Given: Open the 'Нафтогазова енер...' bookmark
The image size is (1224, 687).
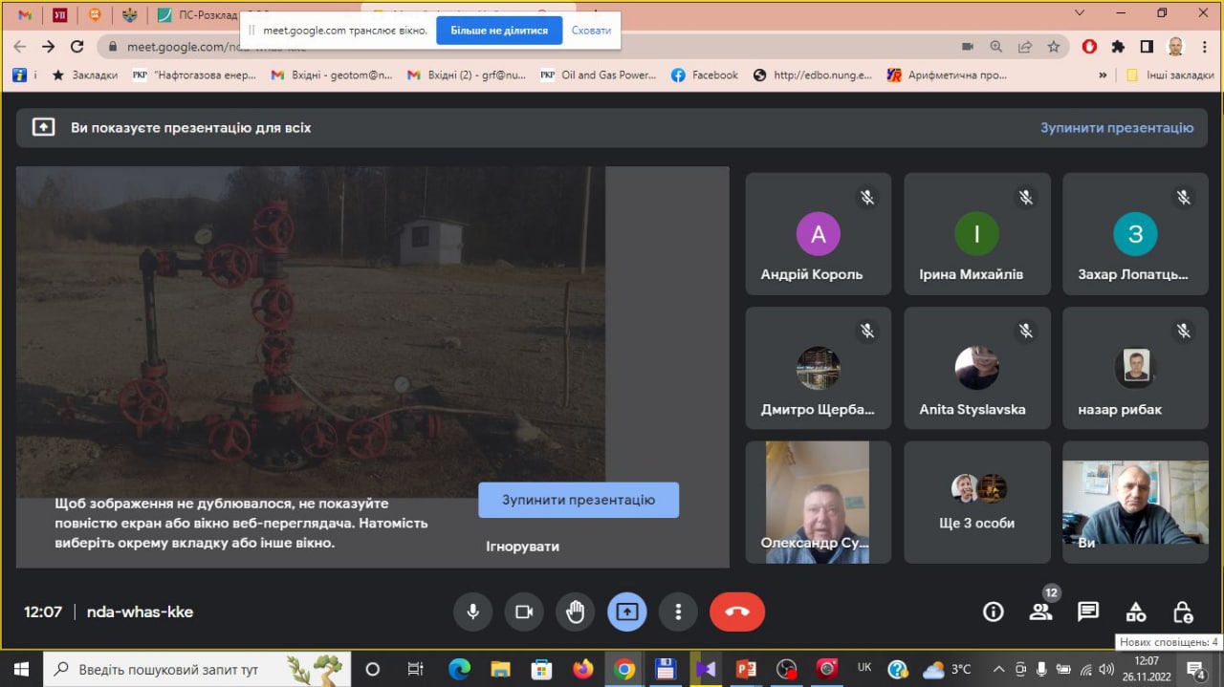Looking at the screenshot, I should coord(194,75).
